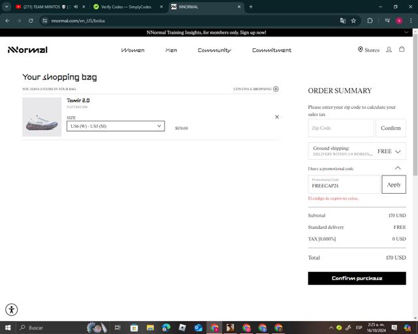
Task: Open the Chrome three-dot menu
Action: click(x=411, y=21)
